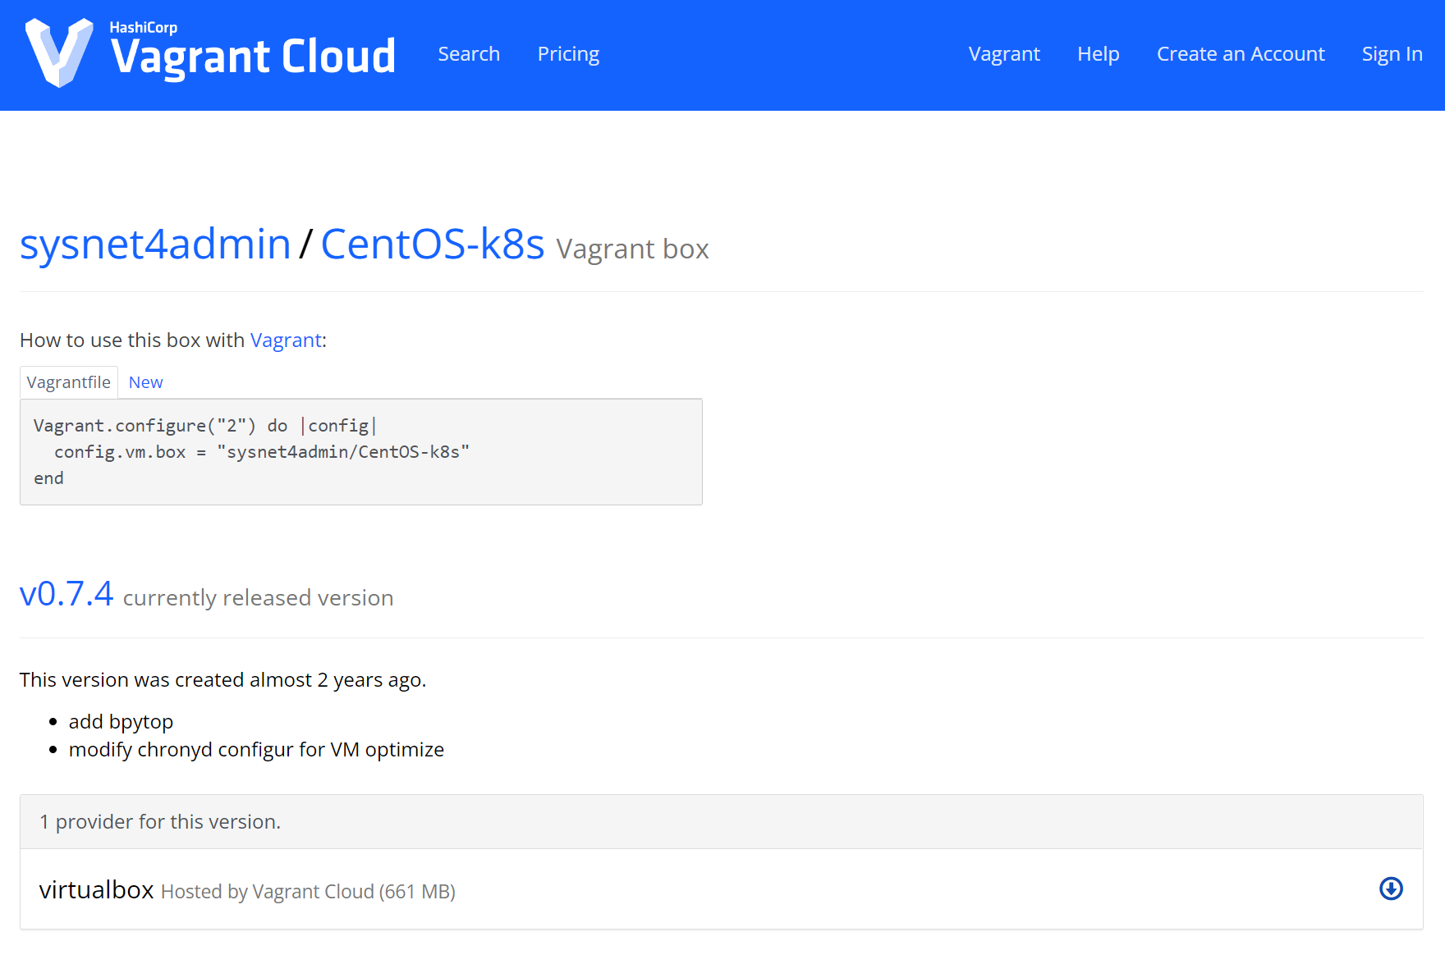The image size is (1445, 964).
Task: Click the '1 provider for this version.' header
Action: click(x=722, y=822)
